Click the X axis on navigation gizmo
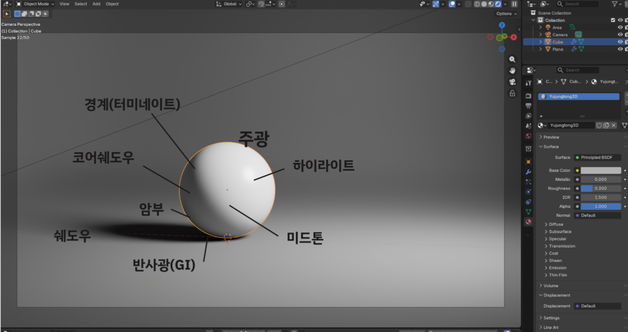628x332 pixels. coord(514,37)
